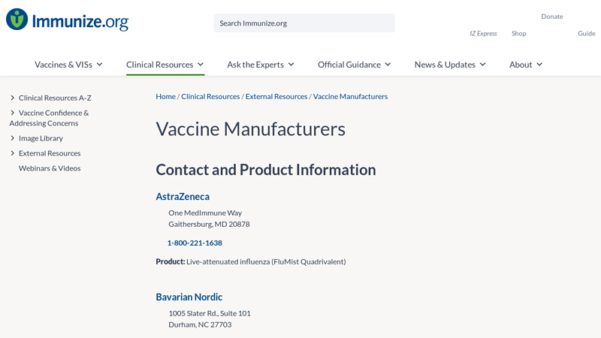Open the Clinical Resources nav menu
Viewport: 601px width, 338px height.
pyautogui.click(x=159, y=65)
